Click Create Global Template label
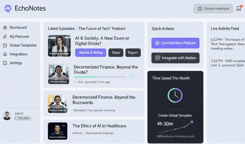This screenshot has width=245, height=144. point(175,115)
